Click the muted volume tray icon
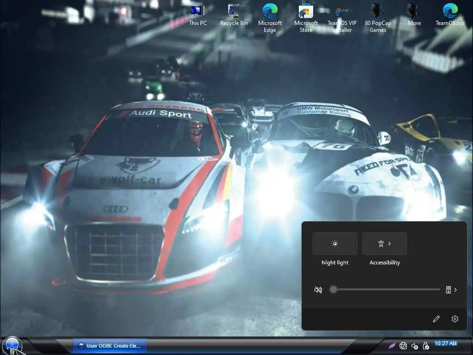 [414, 346]
